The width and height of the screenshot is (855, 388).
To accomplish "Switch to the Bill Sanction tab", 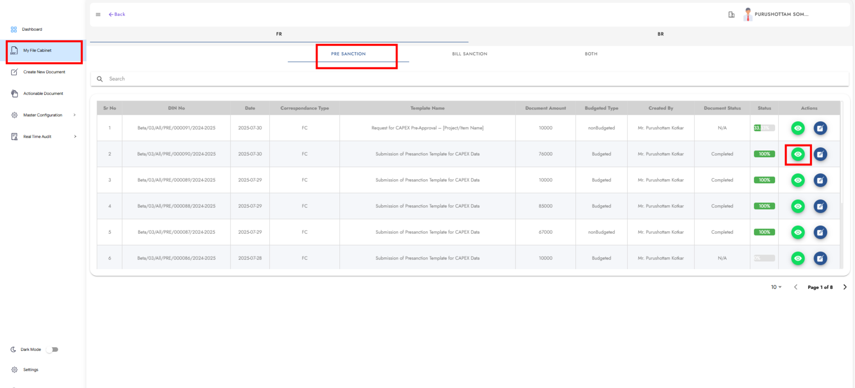I will 469,54.
